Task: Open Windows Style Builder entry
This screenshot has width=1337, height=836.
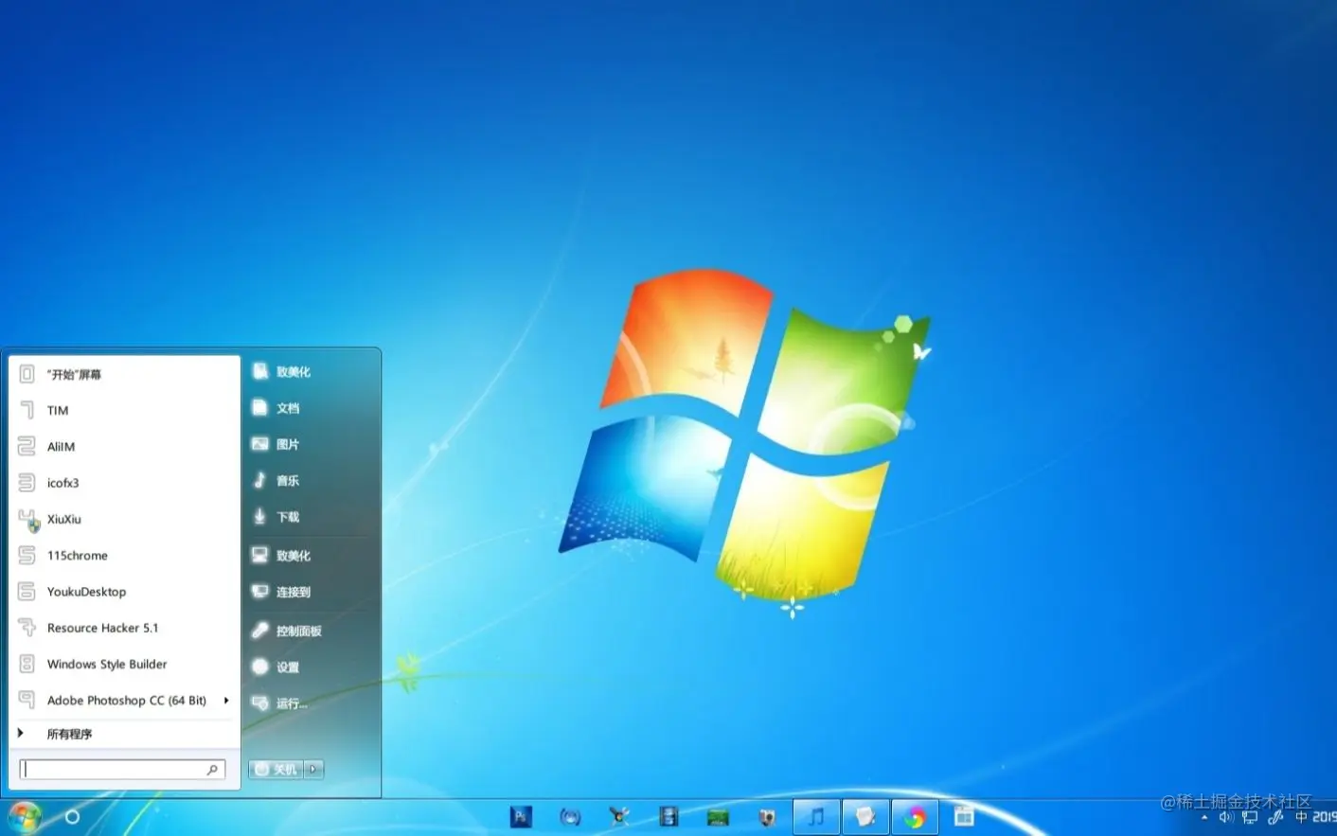Action: click(124, 664)
